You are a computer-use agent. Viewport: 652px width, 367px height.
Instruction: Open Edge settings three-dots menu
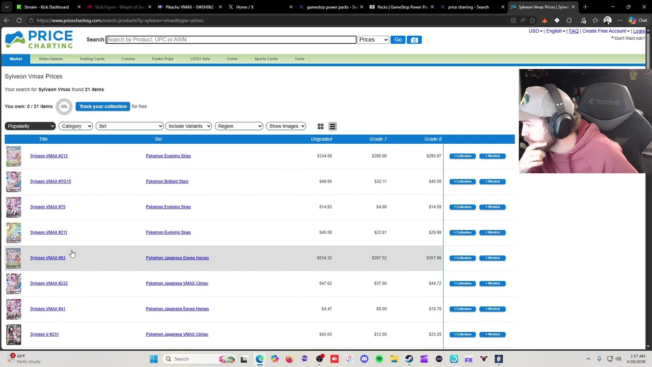coord(619,20)
